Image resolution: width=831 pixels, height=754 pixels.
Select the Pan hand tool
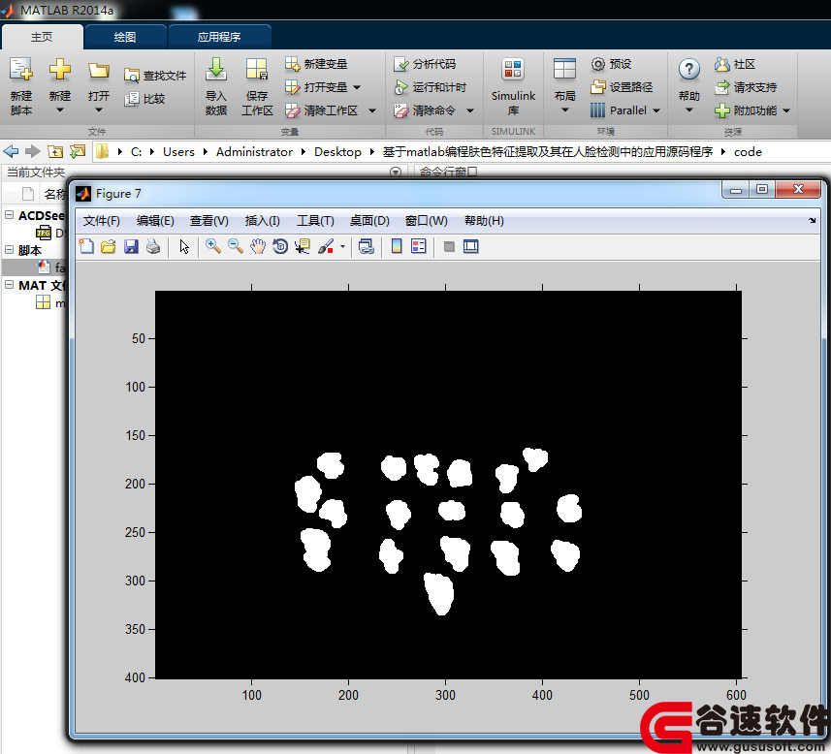pos(258,246)
